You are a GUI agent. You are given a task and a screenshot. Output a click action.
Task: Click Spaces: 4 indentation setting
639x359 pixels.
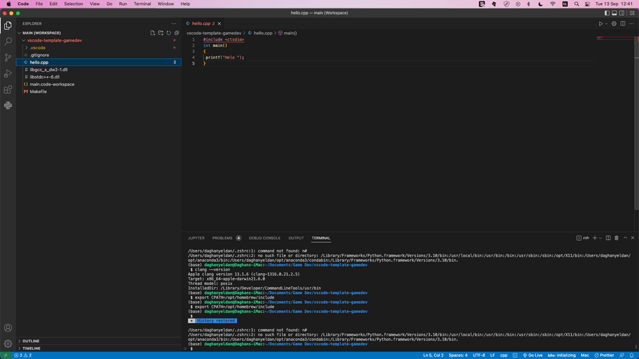click(x=458, y=355)
